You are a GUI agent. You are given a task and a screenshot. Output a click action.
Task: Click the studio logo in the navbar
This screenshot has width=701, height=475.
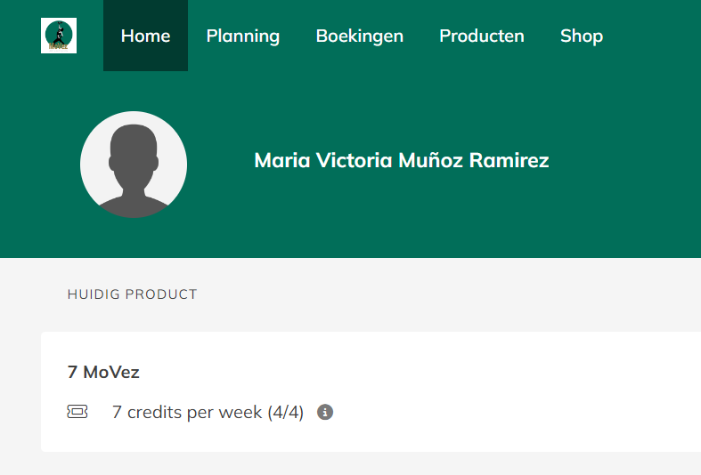59,36
